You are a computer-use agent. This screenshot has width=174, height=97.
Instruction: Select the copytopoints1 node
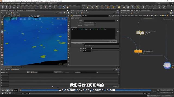point(138,51)
